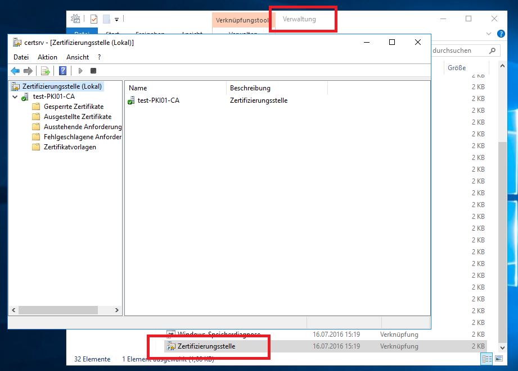Click the Beschreibung column header
The width and height of the screenshot is (518, 371).
(250, 88)
